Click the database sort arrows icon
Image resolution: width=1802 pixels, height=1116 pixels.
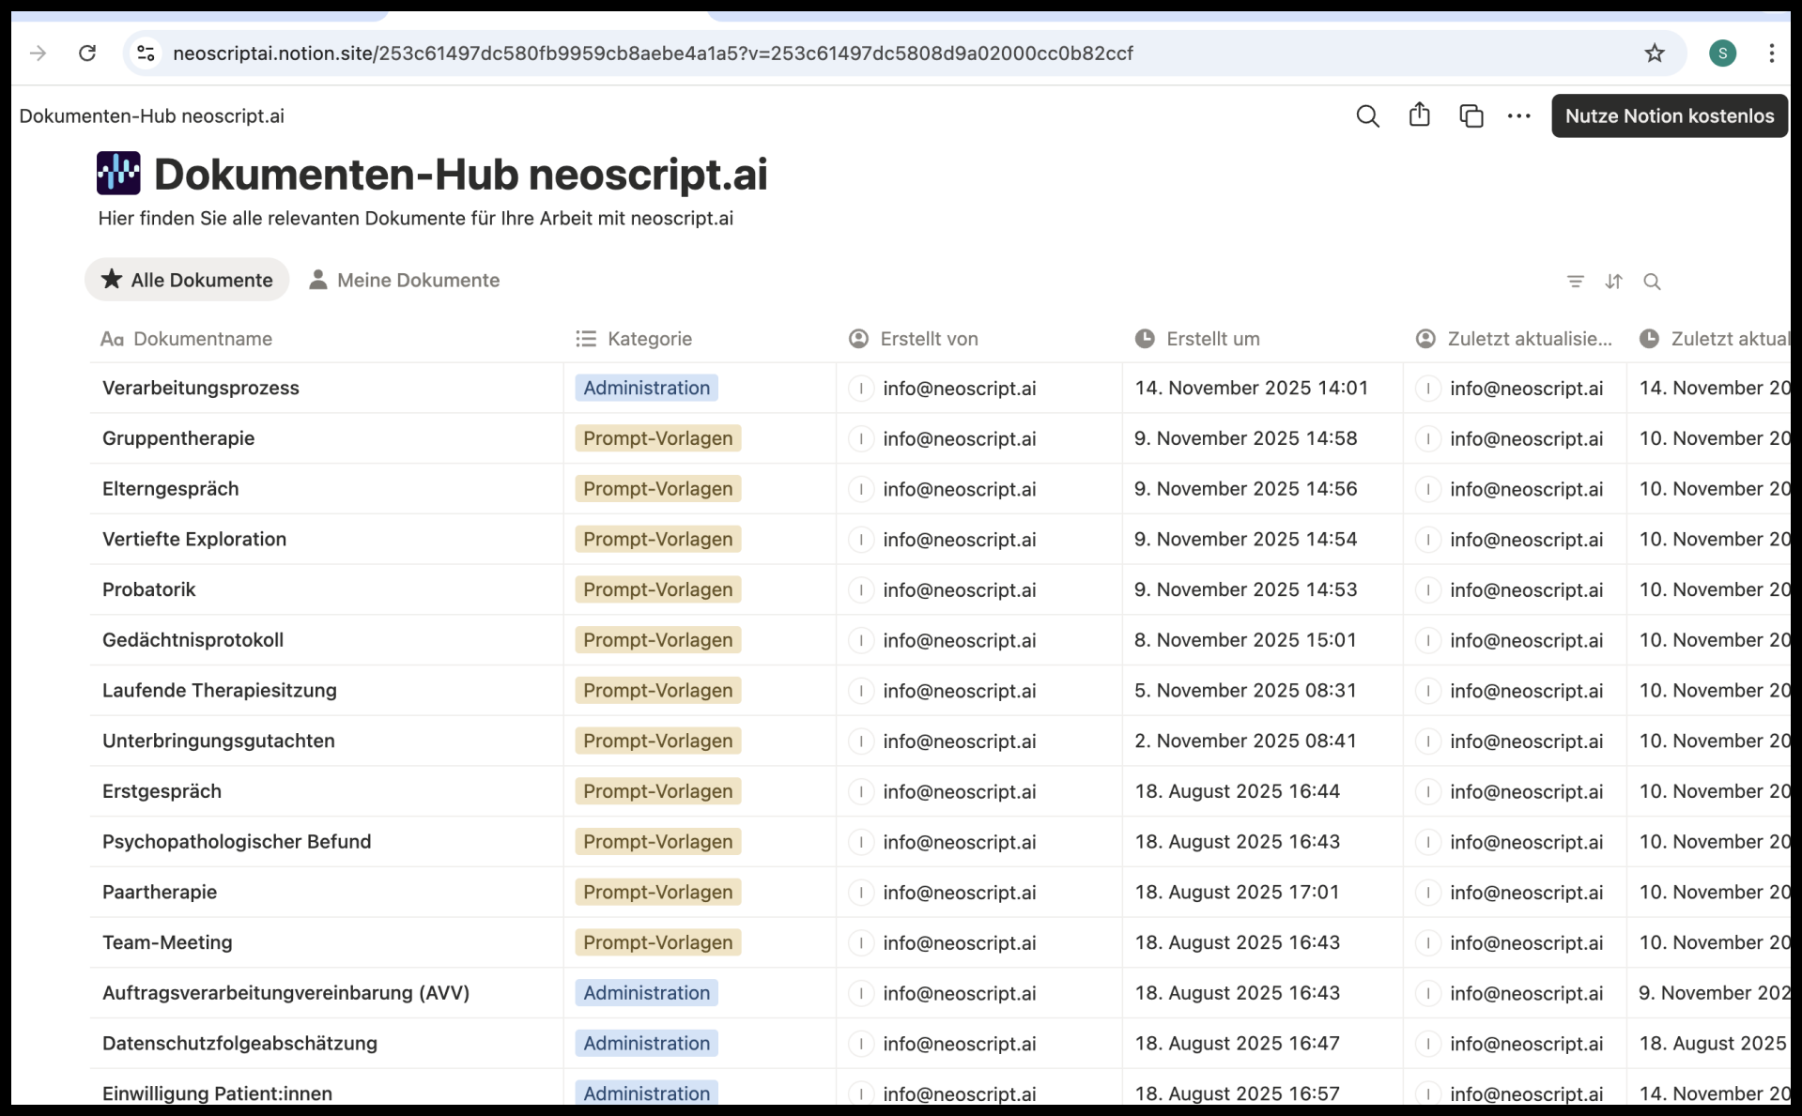pyautogui.click(x=1613, y=282)
